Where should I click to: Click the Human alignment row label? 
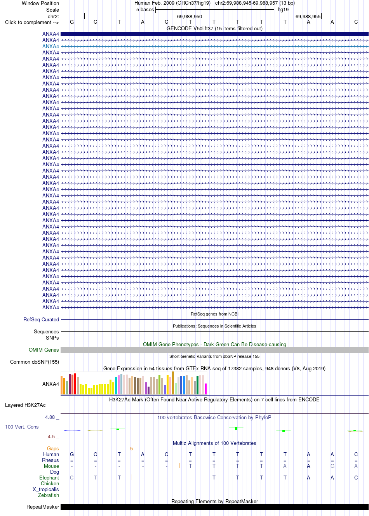point(51,454)
